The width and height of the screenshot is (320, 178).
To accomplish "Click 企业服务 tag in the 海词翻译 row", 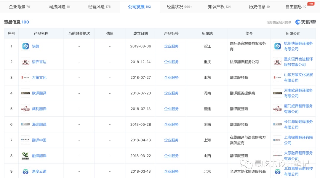I will point(171,124).
